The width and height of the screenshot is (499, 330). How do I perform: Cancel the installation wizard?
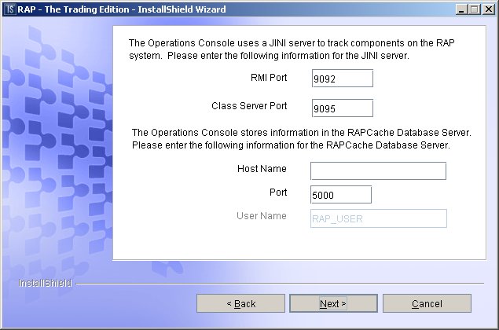click(427, 303)
